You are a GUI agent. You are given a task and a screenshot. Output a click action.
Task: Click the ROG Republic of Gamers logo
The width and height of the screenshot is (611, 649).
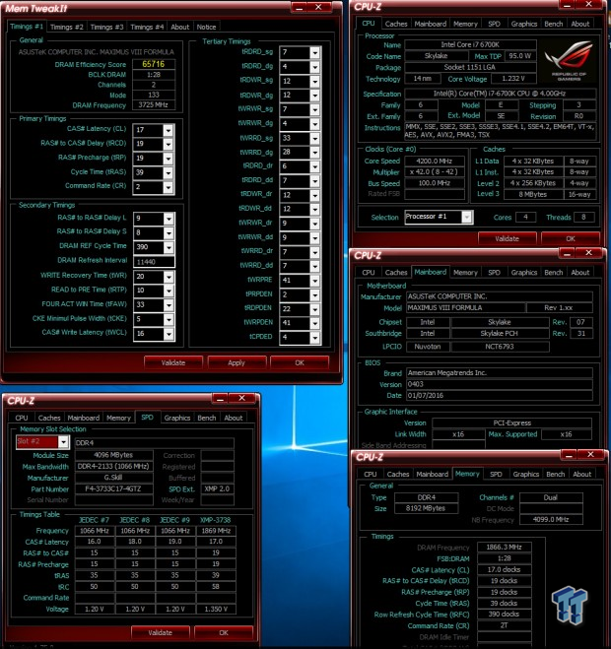570,60
